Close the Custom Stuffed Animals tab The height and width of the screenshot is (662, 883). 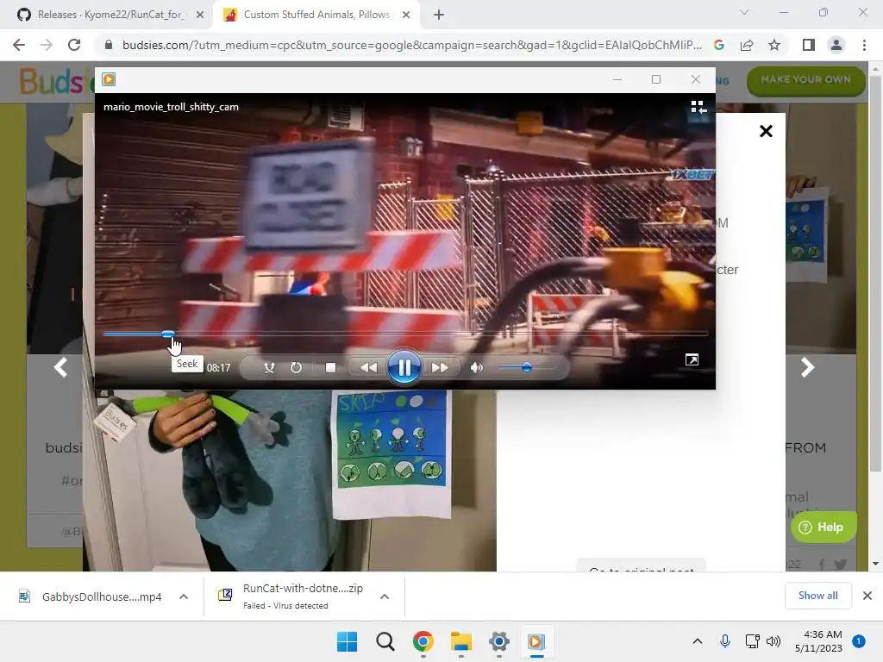point(406,15)
